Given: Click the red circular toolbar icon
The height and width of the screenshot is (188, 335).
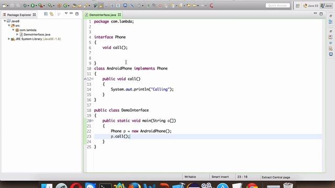Looking at the screenshot, I should pyautogui.click(x=211, y=6).
